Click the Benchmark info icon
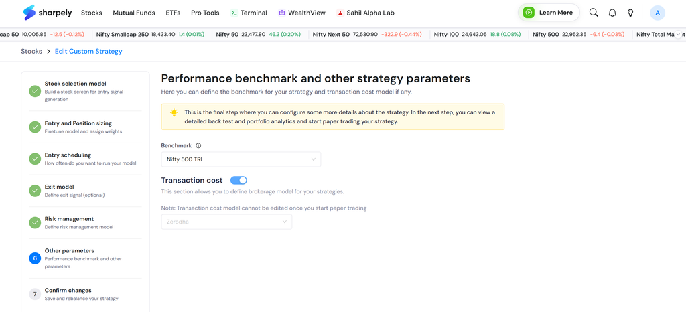686x312 pixels. pyautogui.click(x=198, y=145)
